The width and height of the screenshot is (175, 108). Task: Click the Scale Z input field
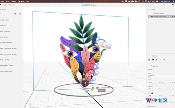(x=173, y=95)
